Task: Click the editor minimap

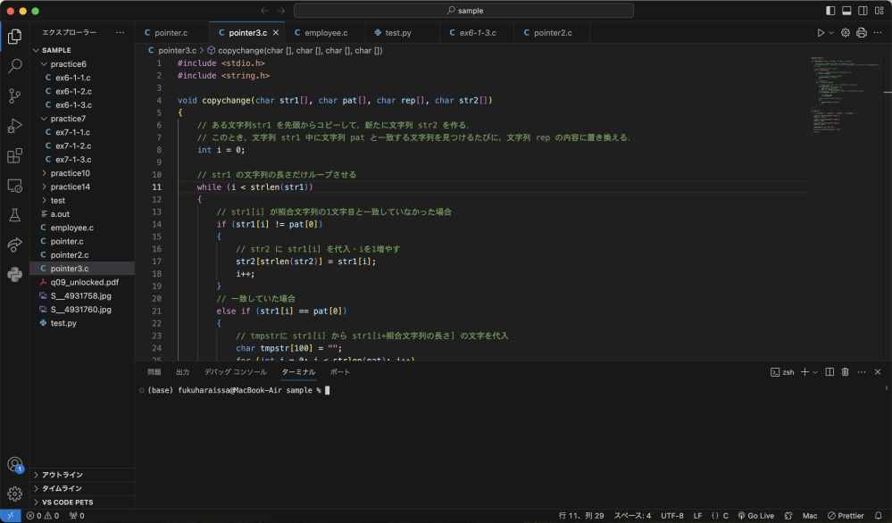Action: [846, 95]
